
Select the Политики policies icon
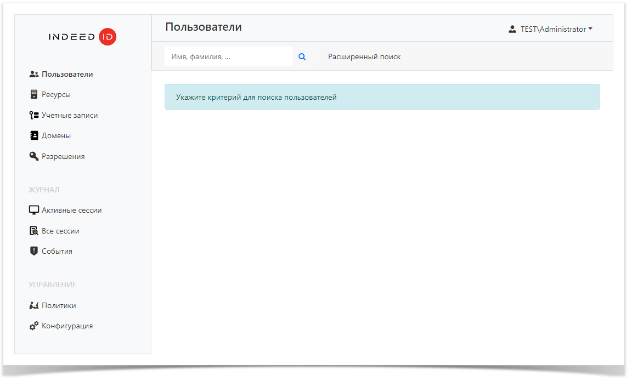[33, 305]
